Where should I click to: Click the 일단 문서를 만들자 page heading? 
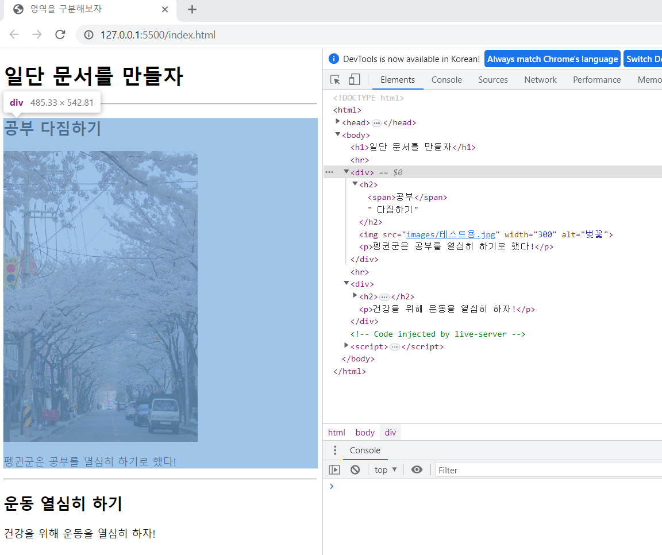click(x=93, y=76)
